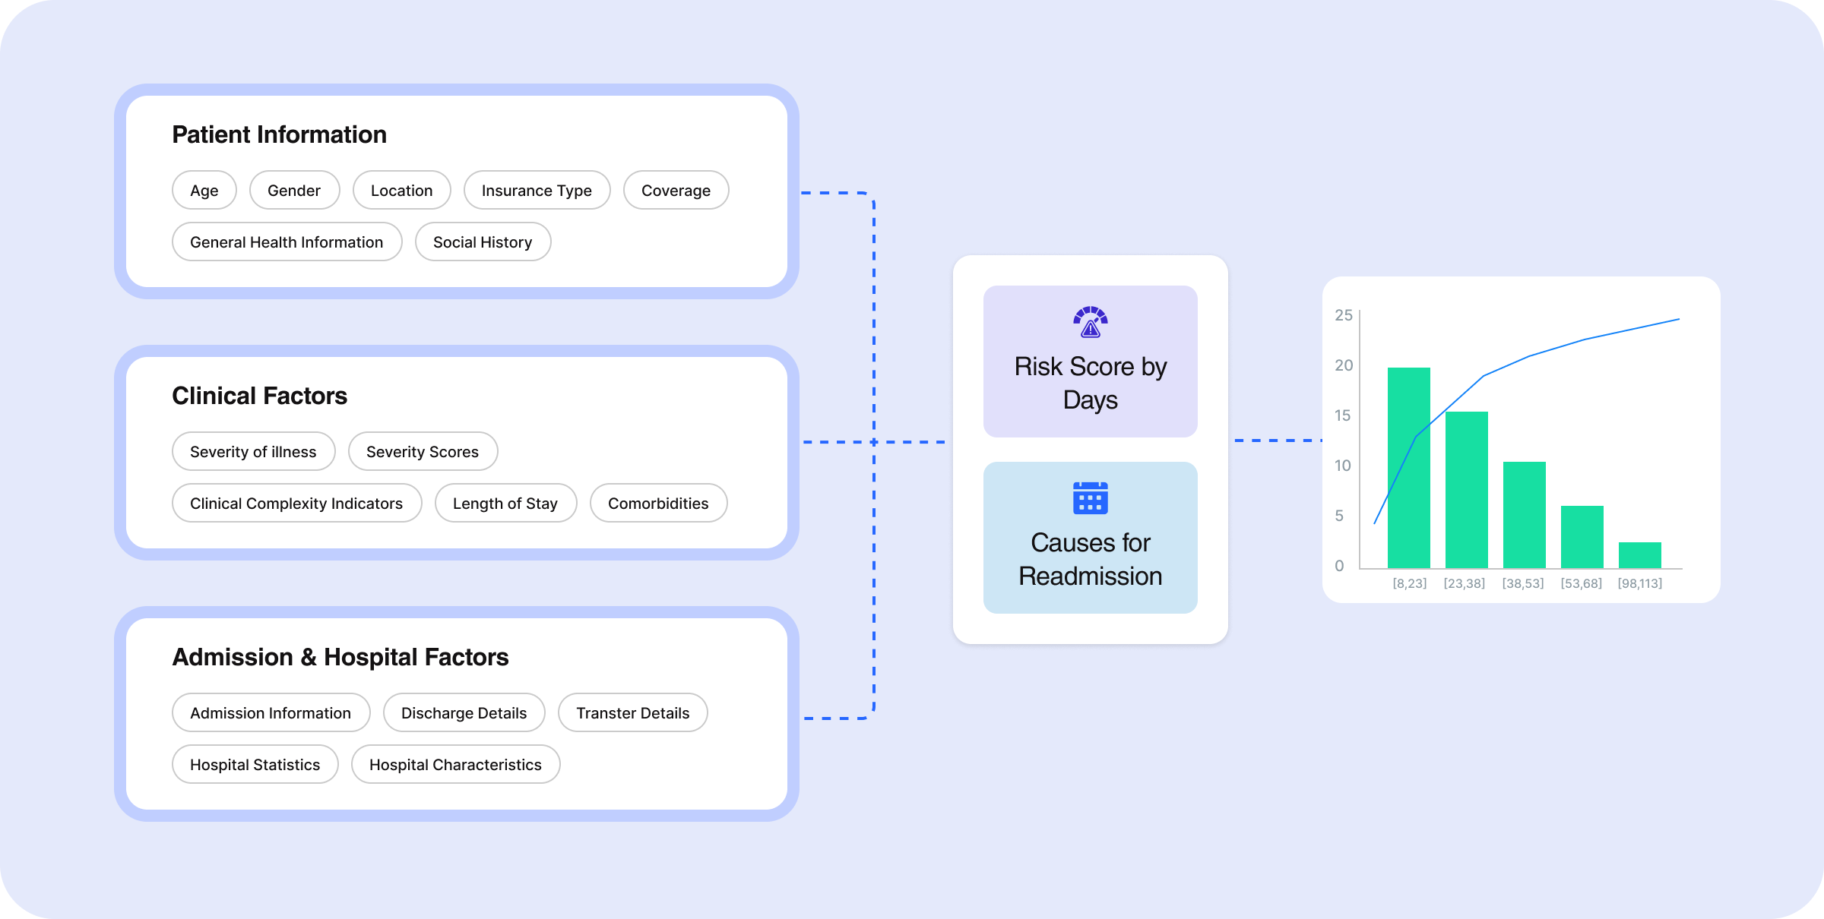Click the 15 value on the y-axis
The width and height of the screenshot is (1824, 919).
1343,415
